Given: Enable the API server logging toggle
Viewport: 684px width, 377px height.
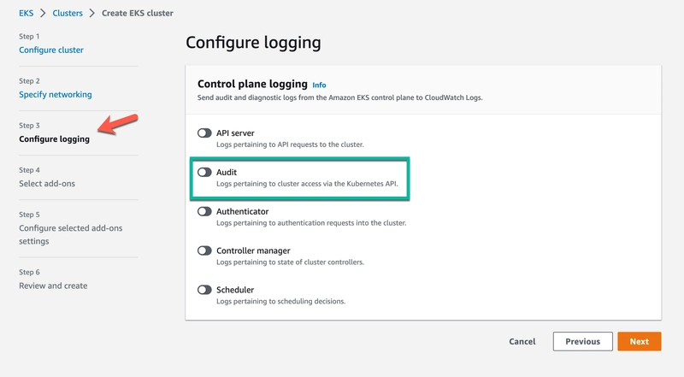Looking at the screenshot, I should 204,133.
